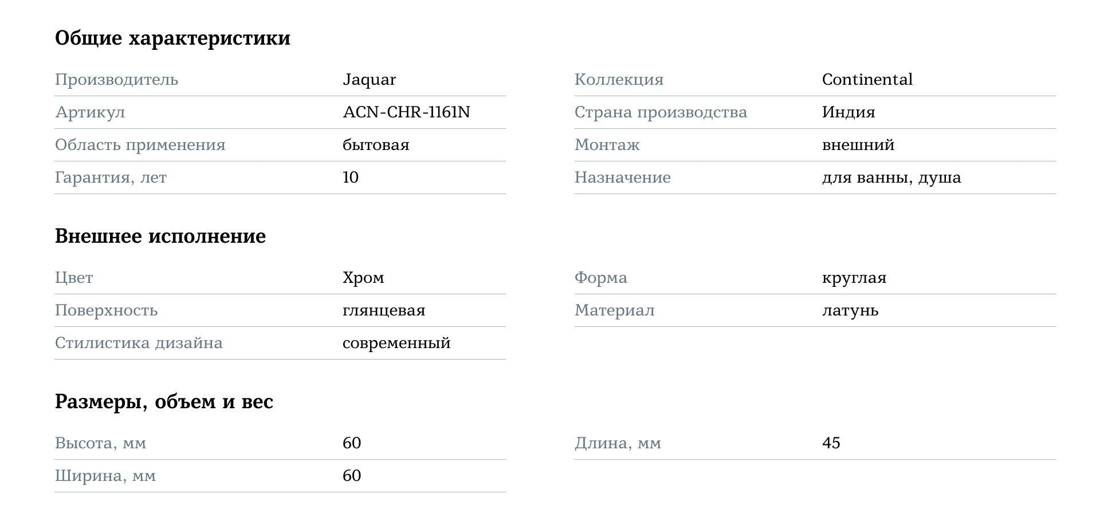Click the shape value "круглая"

854,278
